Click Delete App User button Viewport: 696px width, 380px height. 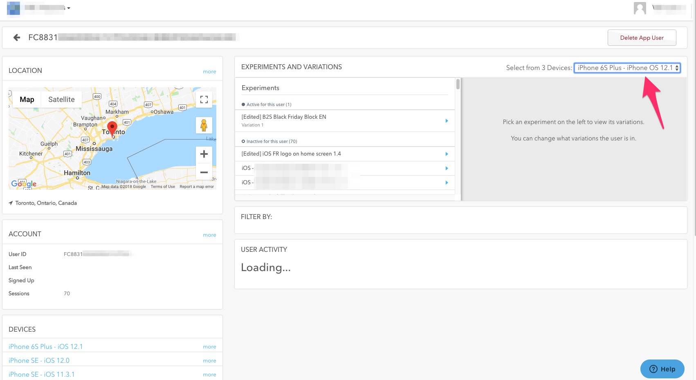642,38
